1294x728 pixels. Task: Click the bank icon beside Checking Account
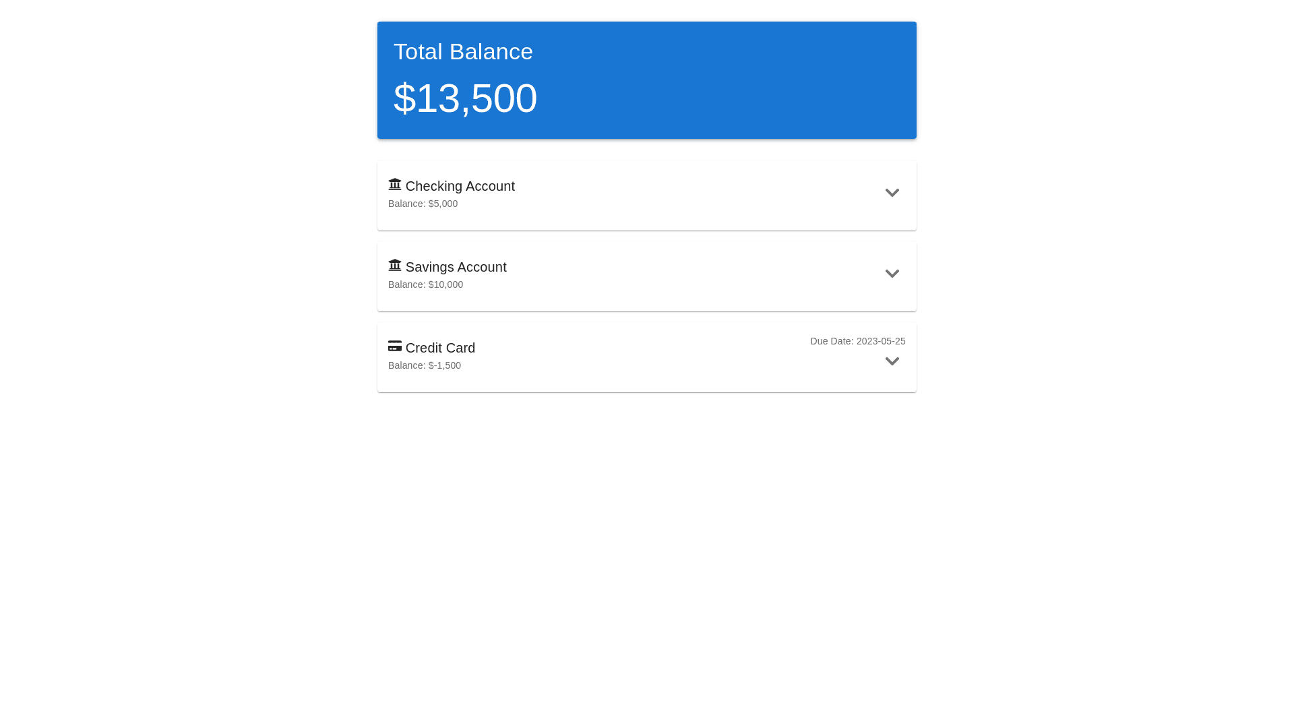[394, 184]
